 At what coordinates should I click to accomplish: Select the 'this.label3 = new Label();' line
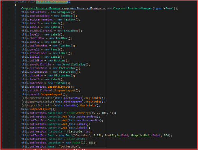(x=43, y=34)
